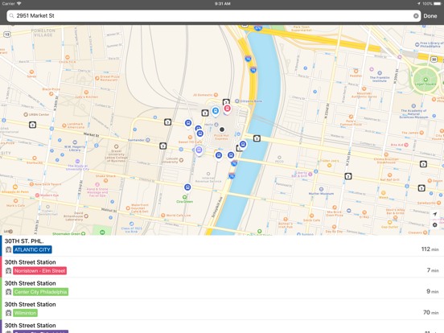Tap the Done button
This screenshot has width=444, height=333.
point(430,16)
